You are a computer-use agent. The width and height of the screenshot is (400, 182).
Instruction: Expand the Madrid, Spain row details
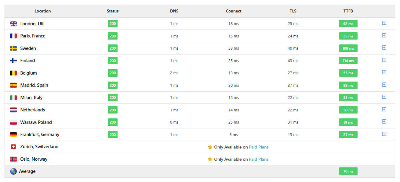click(x=384, y=85)
